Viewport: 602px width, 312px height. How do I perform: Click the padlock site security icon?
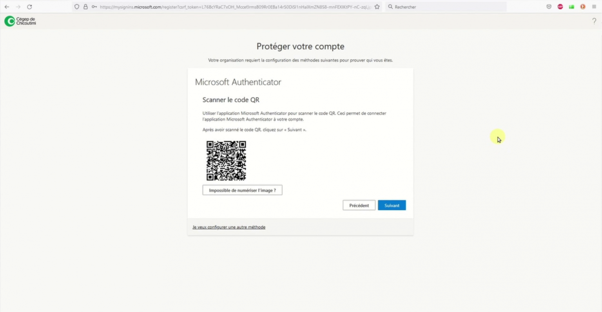(x=85, y=7)
